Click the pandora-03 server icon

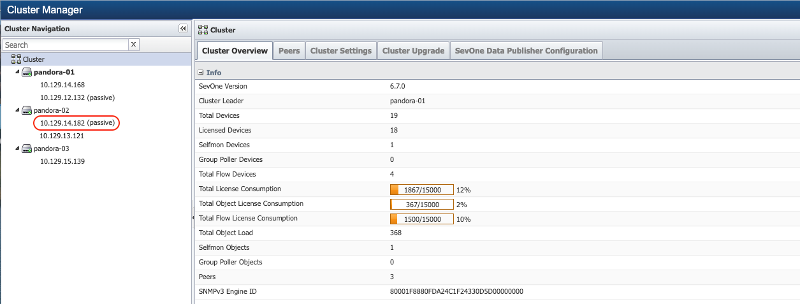click(x=27, y=148)
